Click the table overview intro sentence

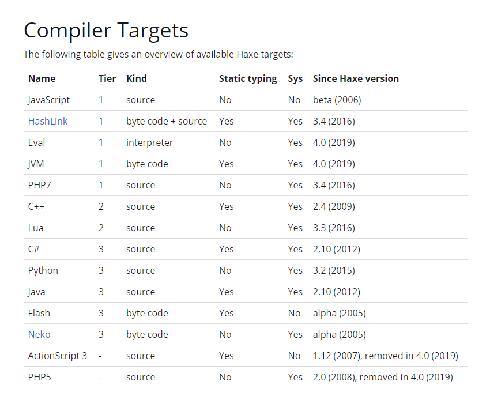pos(159,54)
